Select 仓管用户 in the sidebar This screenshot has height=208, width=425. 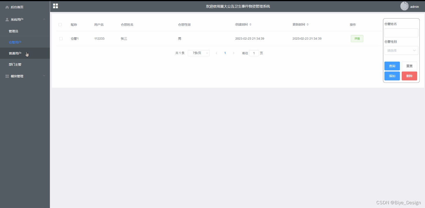tap(25, 42)
